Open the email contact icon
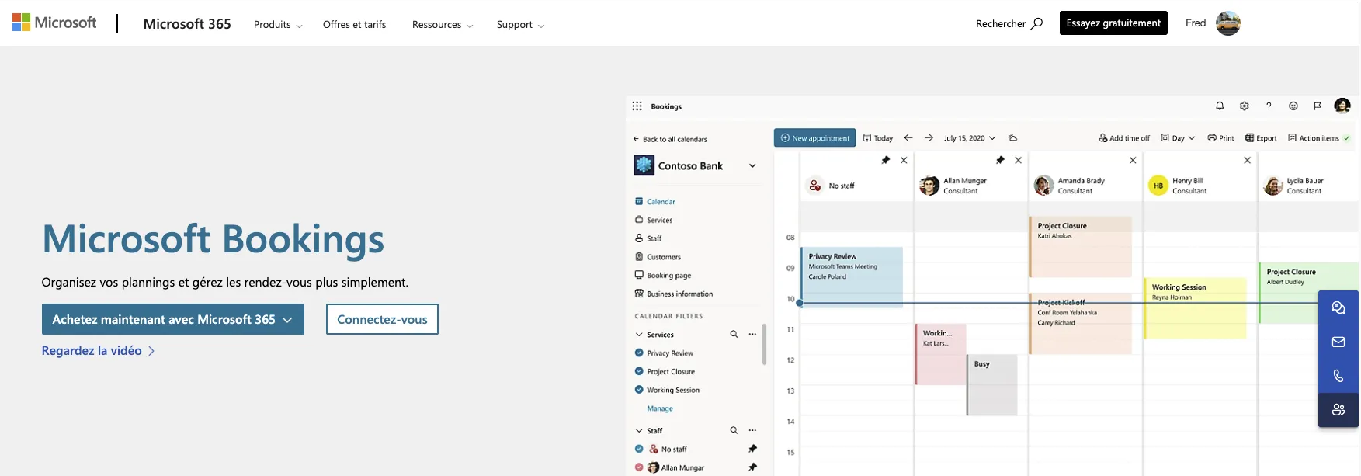Image resolution: width=1361 pixels, height=476 pixels. (x=1338, y=342)
